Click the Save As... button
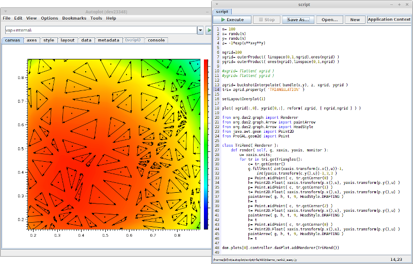413x264 pixels. click(x=298, y=20)
